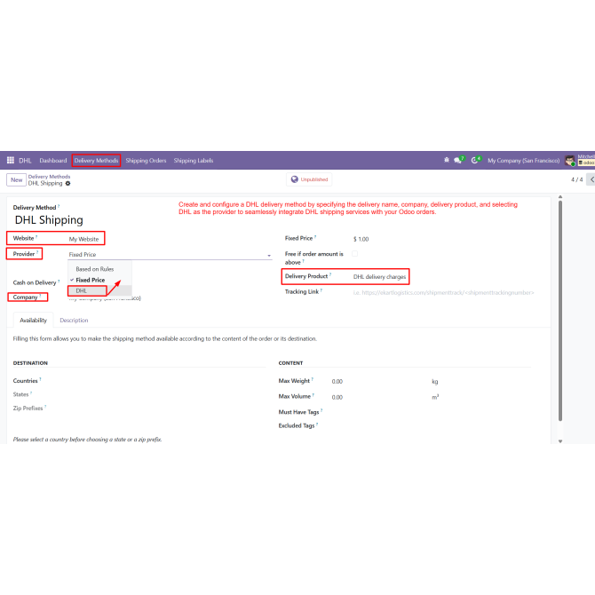Choose Fixed Price provider option
The image size is (595, 595).
[91, 280]
